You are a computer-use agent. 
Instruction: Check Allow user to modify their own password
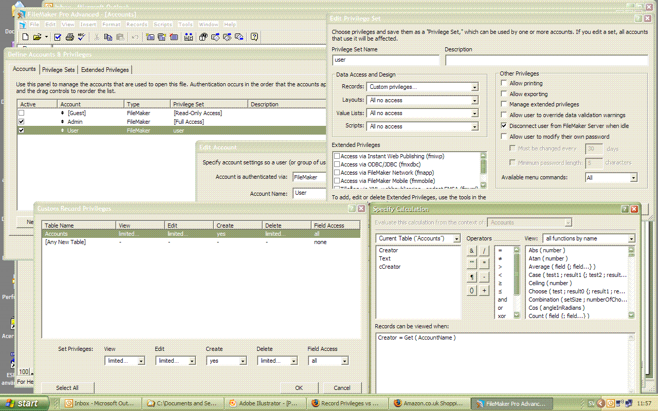click(x=504, y=137)
